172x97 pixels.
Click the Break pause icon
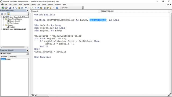coord(35,8)
